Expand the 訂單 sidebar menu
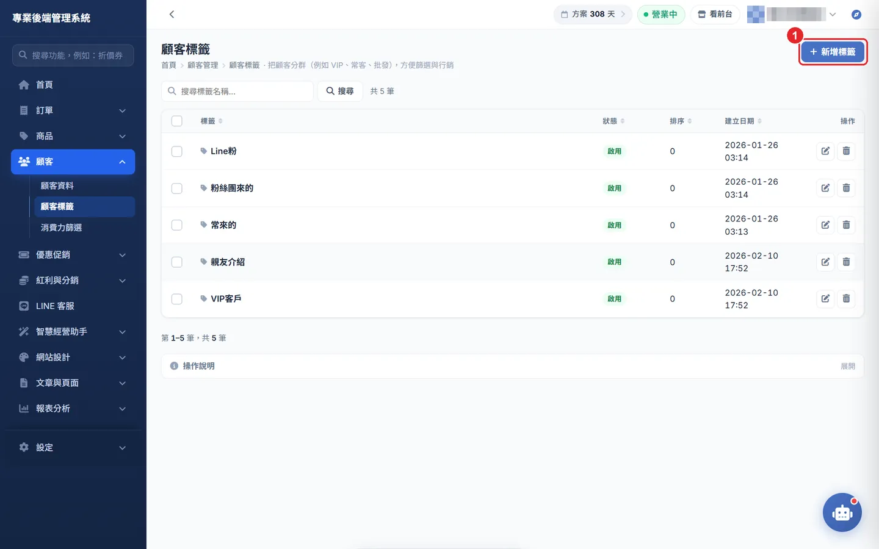This screenshot has width=879, height=549. pyautogui.click(x=73, y=110)
